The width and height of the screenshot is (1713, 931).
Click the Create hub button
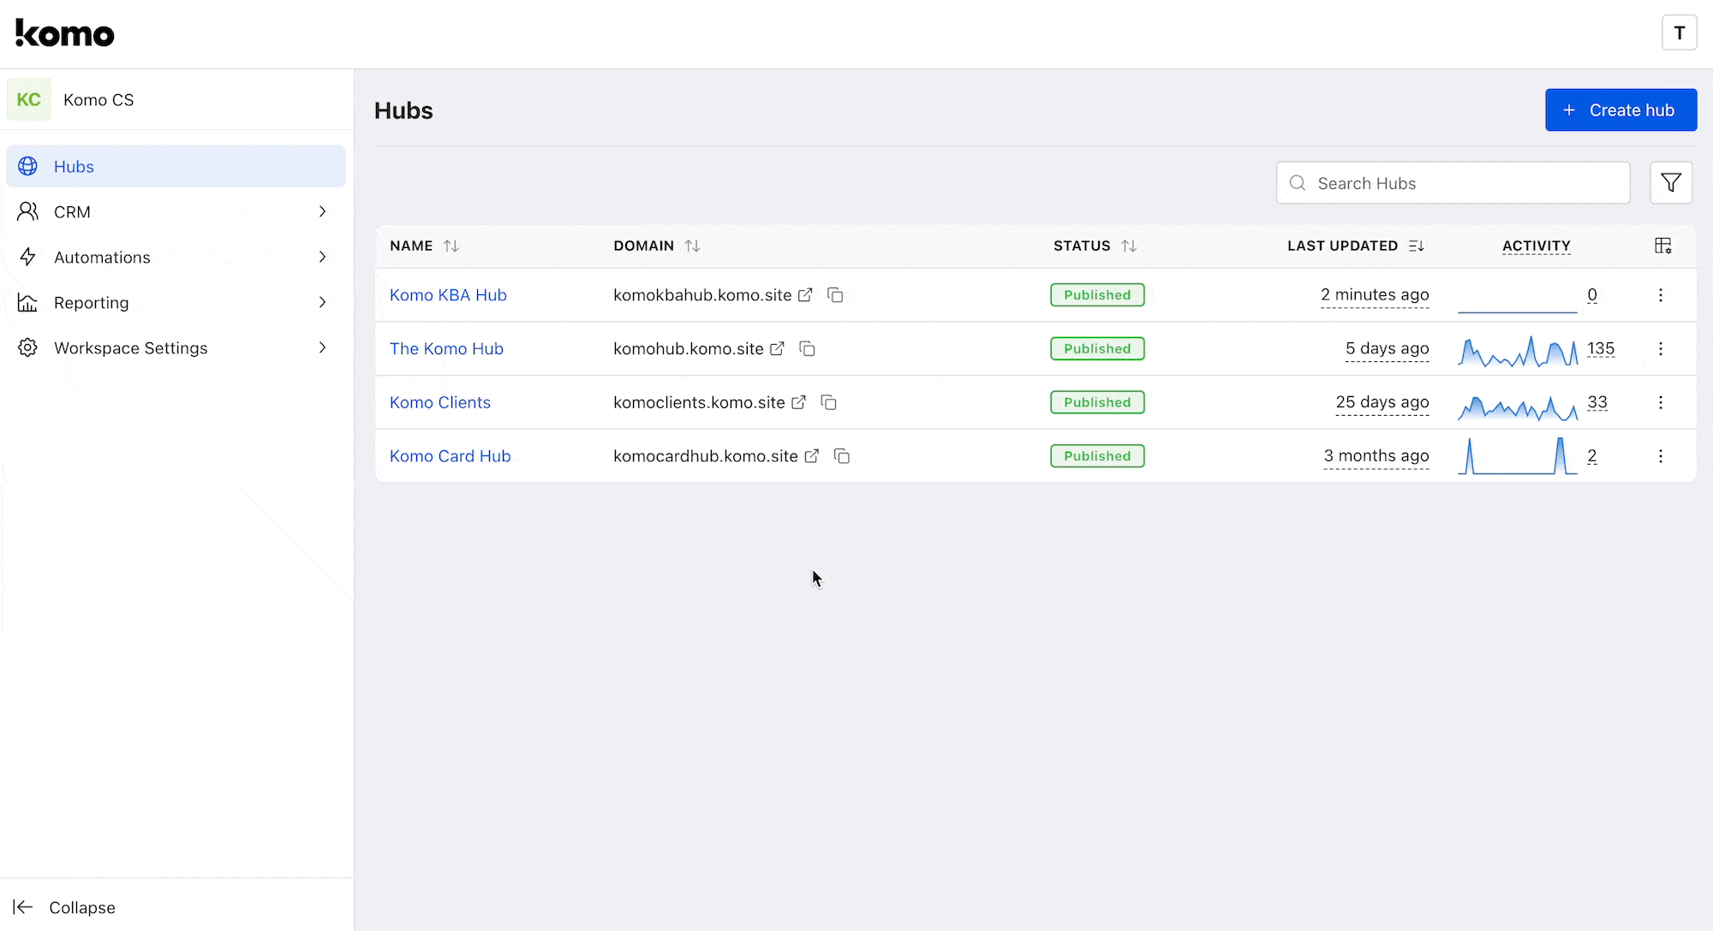[x=1621, y=110]
